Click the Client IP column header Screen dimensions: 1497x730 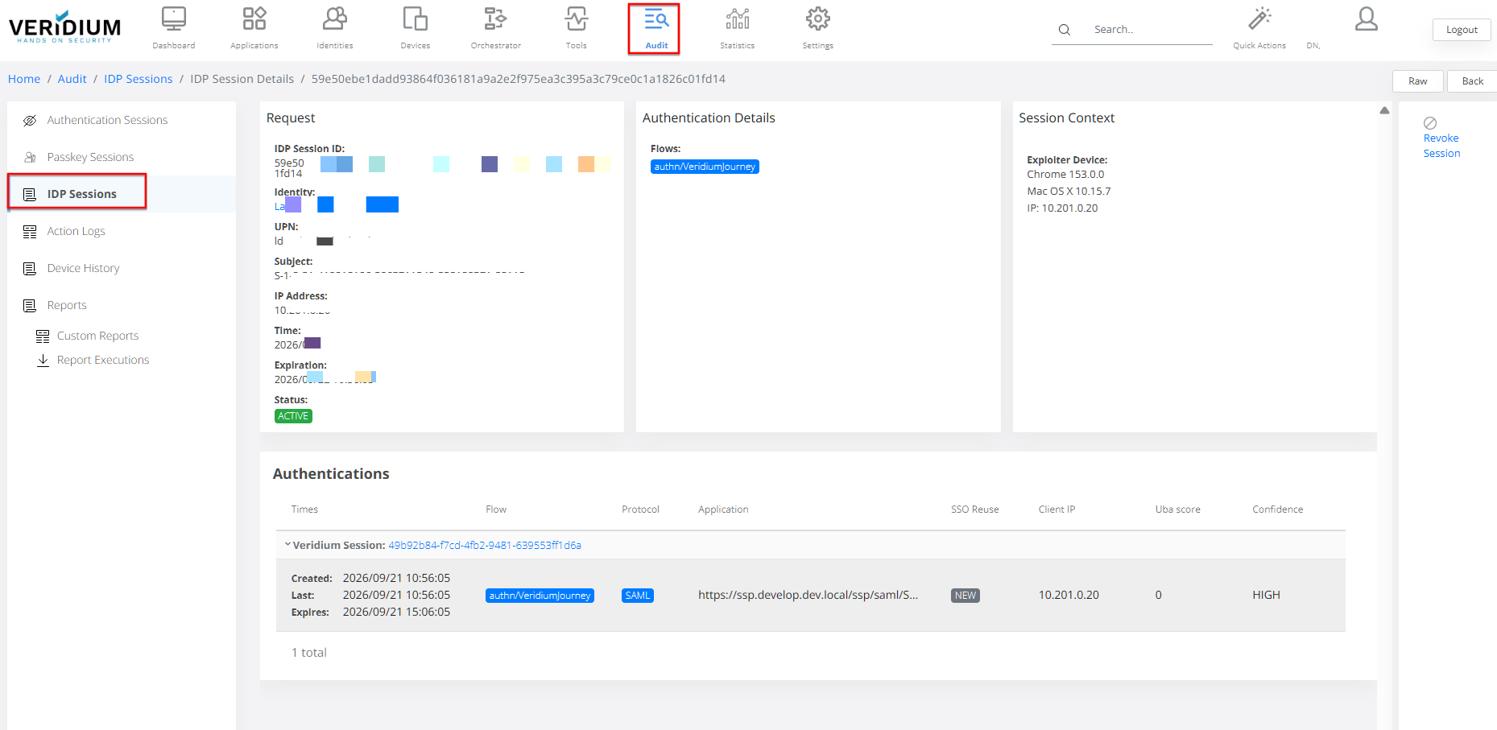coord(1057,509)
